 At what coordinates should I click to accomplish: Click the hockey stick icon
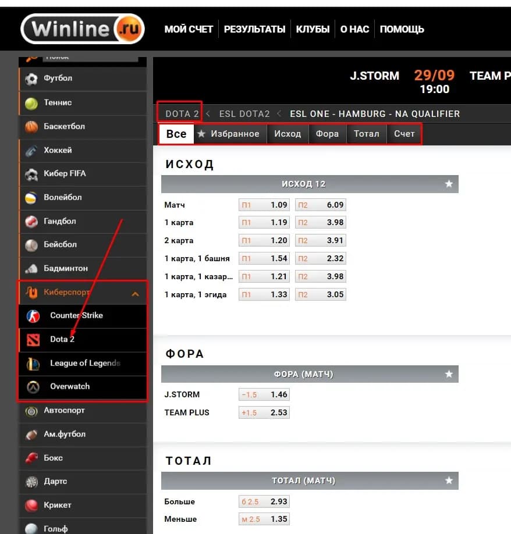tap(31, 151)
